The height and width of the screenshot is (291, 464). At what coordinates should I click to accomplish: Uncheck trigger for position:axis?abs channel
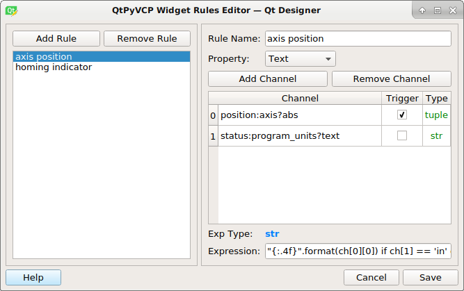pyautogui.click(x=402, y=115)
